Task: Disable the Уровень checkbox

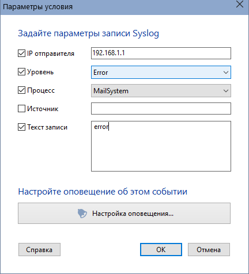Action: tap(21, 72)
